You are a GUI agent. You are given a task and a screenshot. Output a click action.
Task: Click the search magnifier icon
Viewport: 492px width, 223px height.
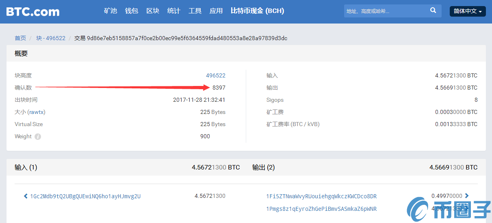click(x=433, y=11)
